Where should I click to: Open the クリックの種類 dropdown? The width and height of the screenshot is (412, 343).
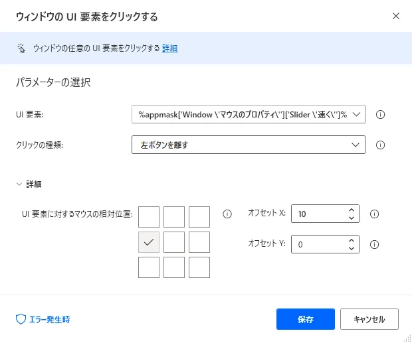tap(355, 145)
